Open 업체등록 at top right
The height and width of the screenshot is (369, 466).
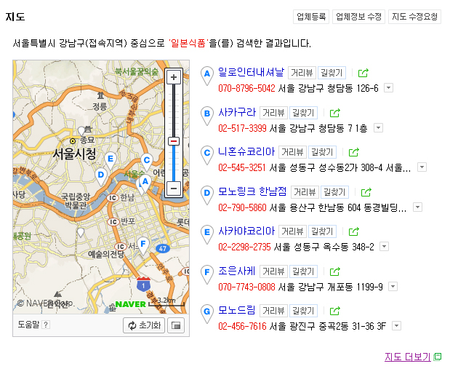coord(311,17)
